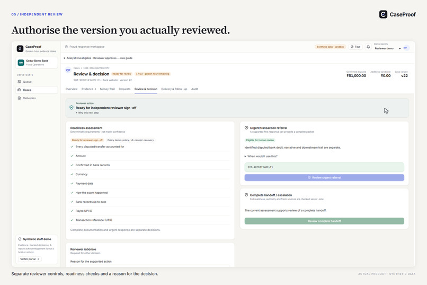The height and width of the screenshot is (285, 427).
Task: Click the Cedar Demo Bank avatar icon
Action: [x=21, y=63]
